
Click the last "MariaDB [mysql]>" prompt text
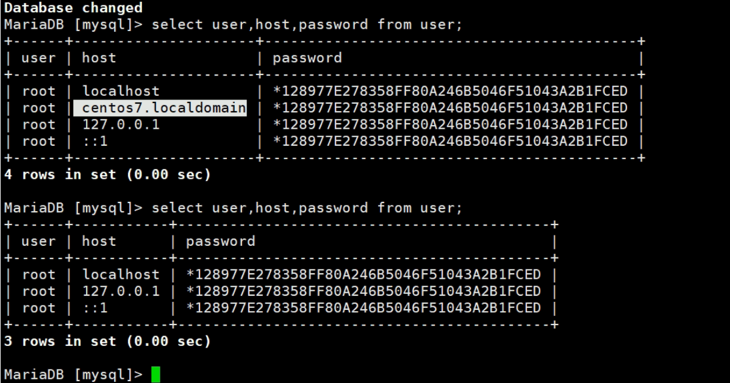pyautogui.click(x=73, y=373)
